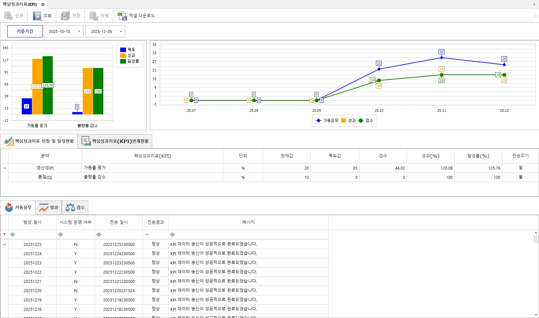This screenshot has height=318, width=539.
Task: Click the 신규 (New) toolbar icon
Action: pyautogui.click(x=8, y=16)
